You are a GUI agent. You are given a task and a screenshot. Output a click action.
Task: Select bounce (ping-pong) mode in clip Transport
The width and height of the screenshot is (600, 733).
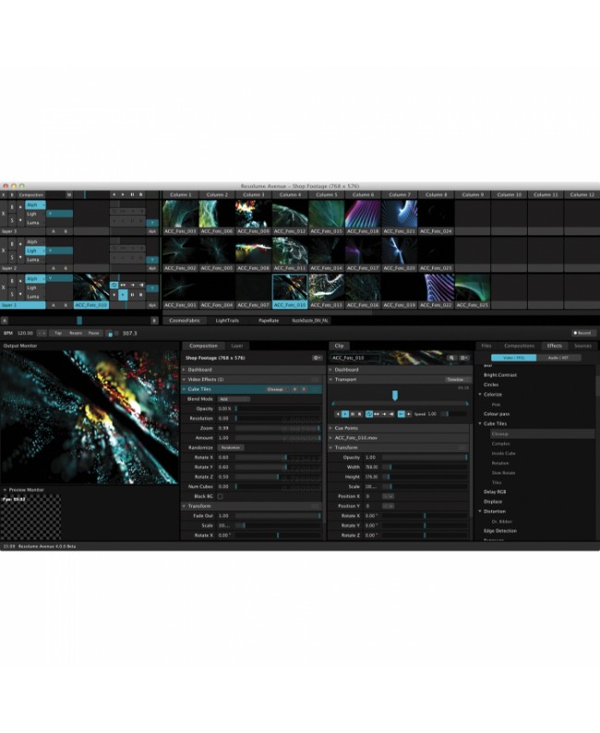(377, 414)
